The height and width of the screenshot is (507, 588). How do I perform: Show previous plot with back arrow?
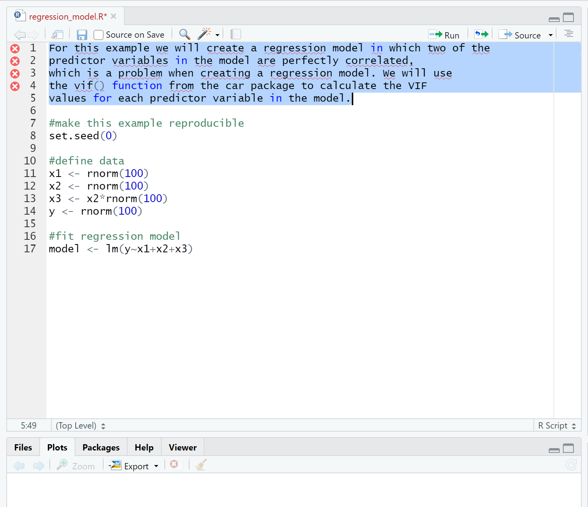pos(19,466)
